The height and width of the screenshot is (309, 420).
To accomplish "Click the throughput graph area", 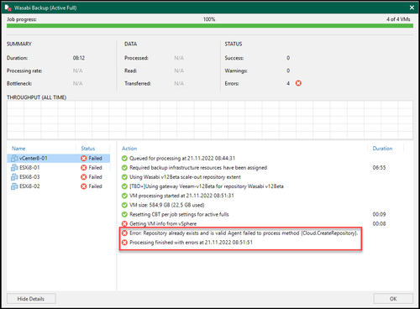I will click(x=210, y=120).
